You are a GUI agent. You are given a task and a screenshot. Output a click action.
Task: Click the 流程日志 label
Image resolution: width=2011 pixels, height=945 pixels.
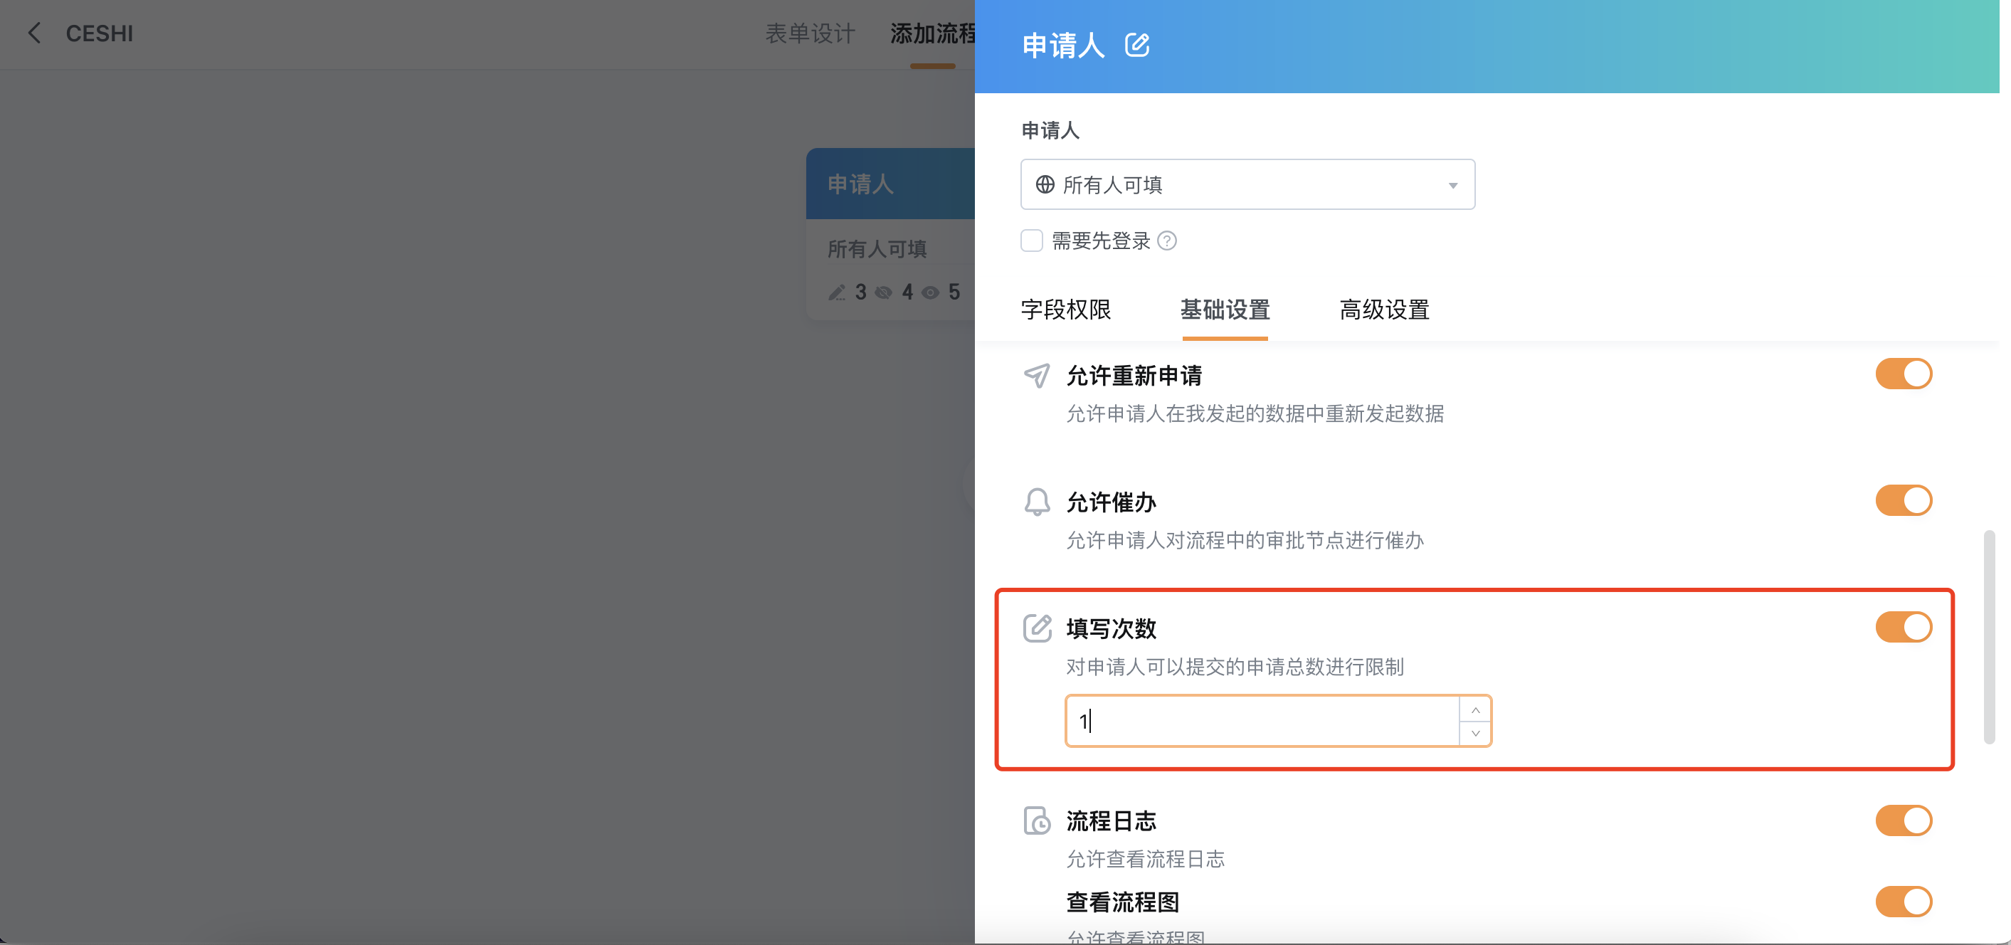[1111, 821]
